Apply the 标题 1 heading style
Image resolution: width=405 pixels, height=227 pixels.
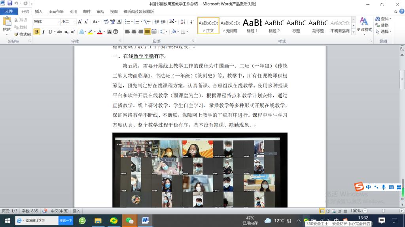(252, 26)
